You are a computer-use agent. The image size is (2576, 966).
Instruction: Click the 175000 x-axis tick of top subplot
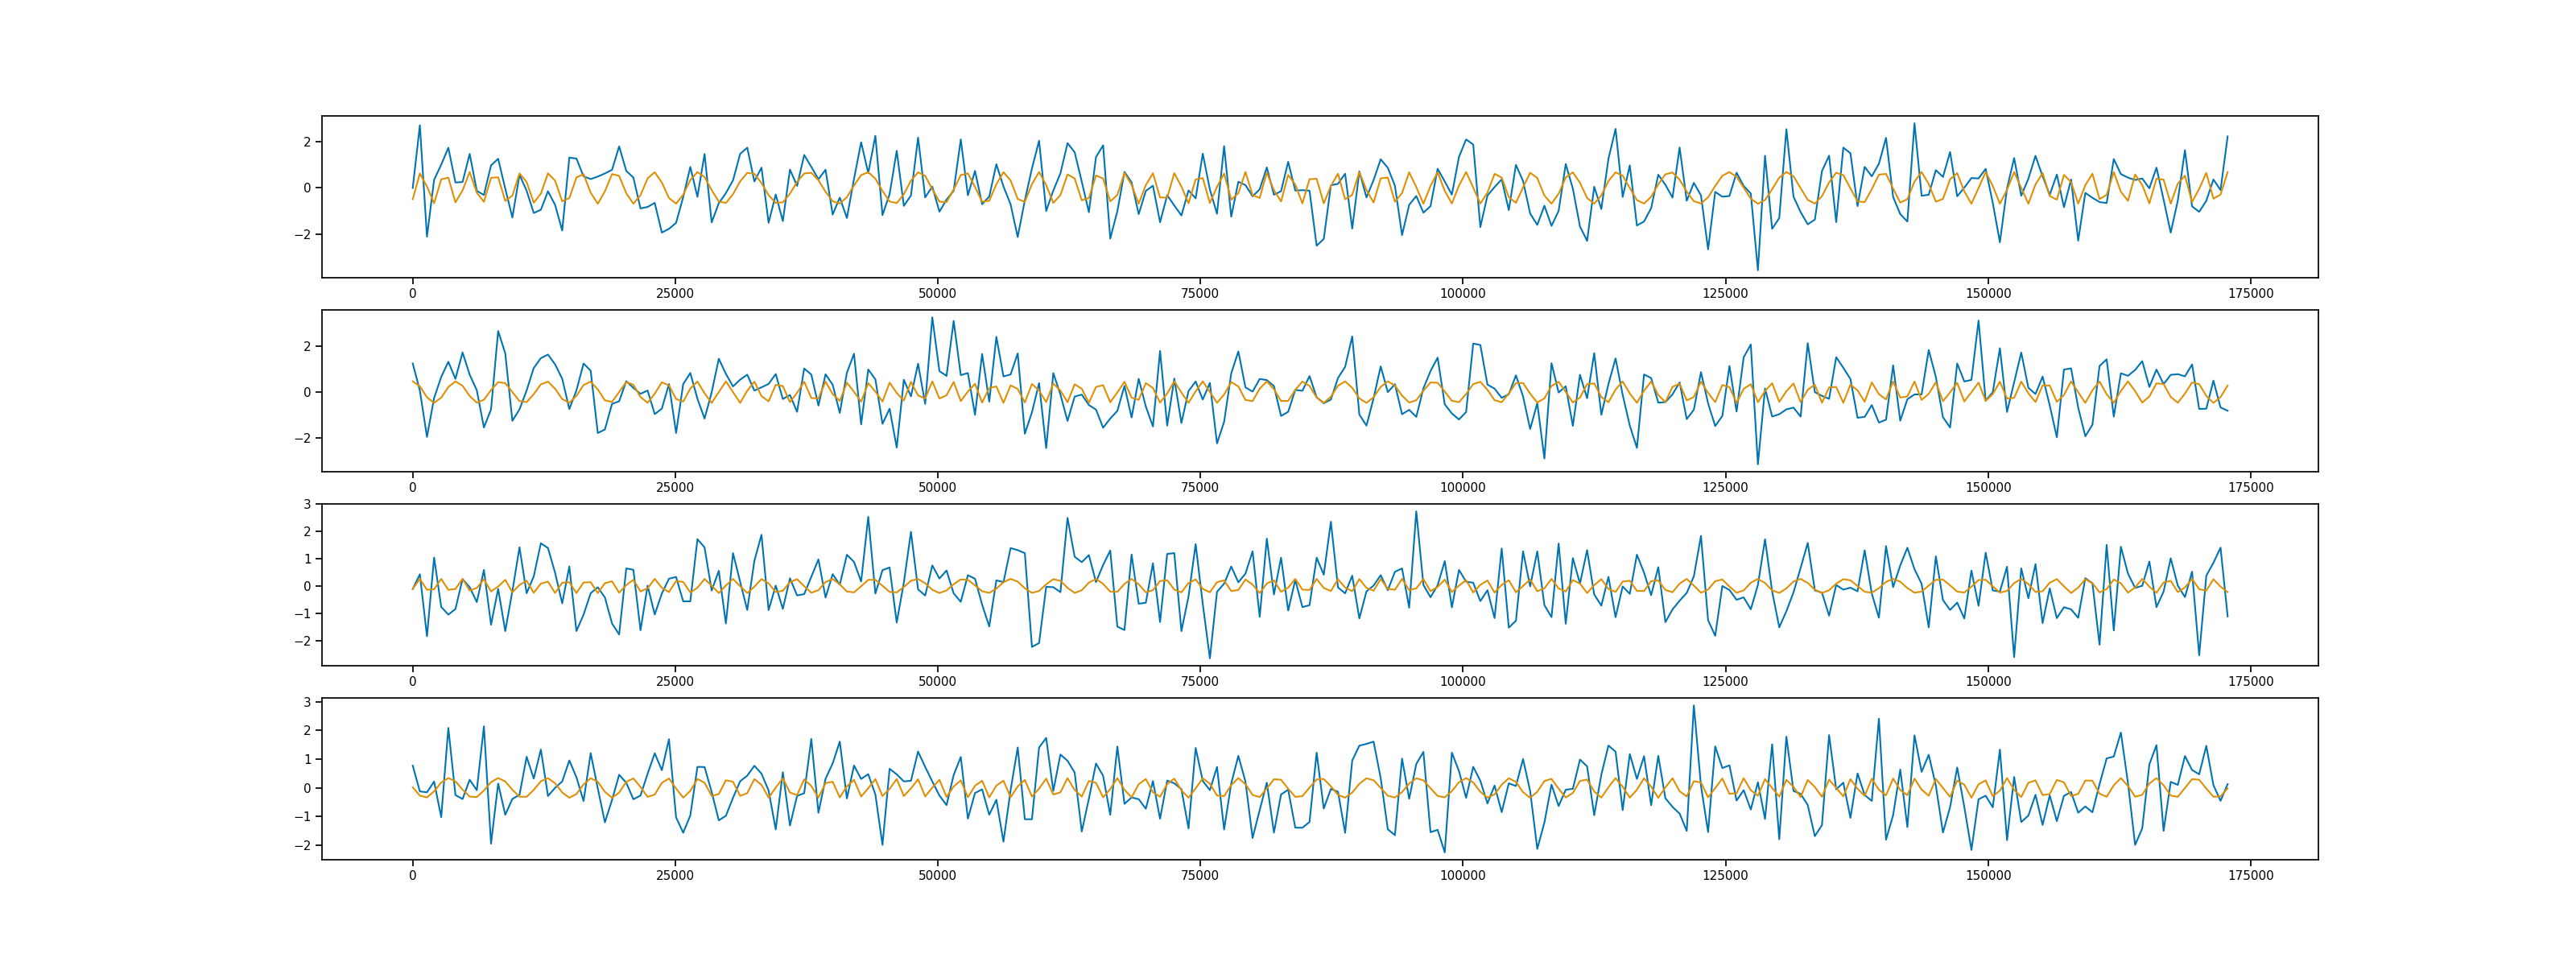2250,294
